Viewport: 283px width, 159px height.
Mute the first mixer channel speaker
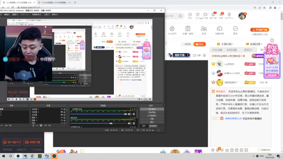pos(129,114)
